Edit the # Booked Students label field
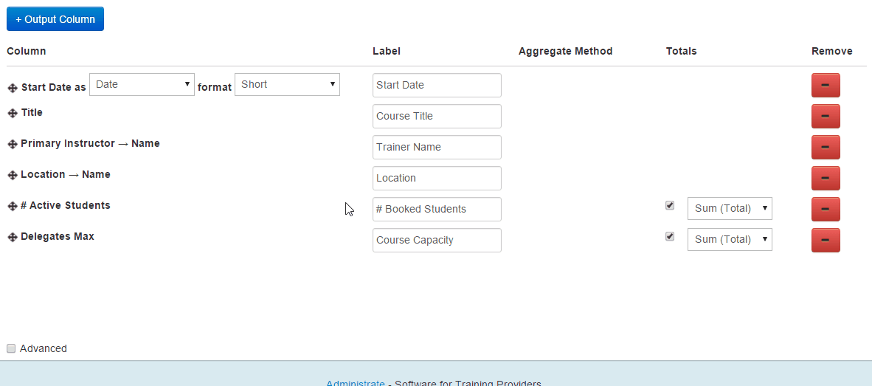Screen dimensions: 872x386 (x=437, y=209)
